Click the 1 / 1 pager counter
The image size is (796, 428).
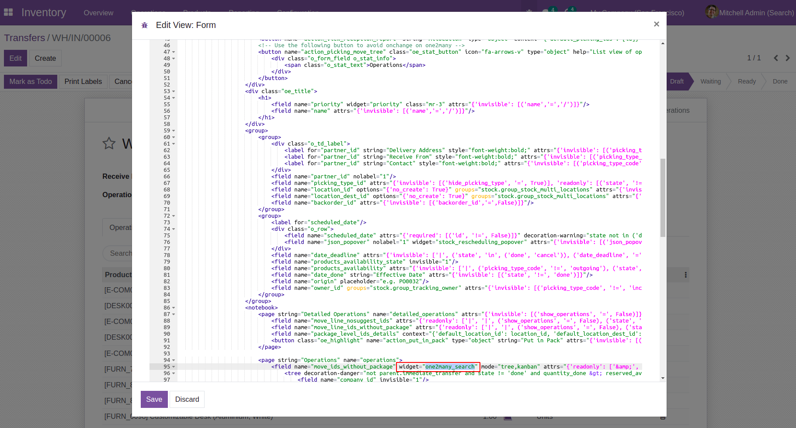754,58
